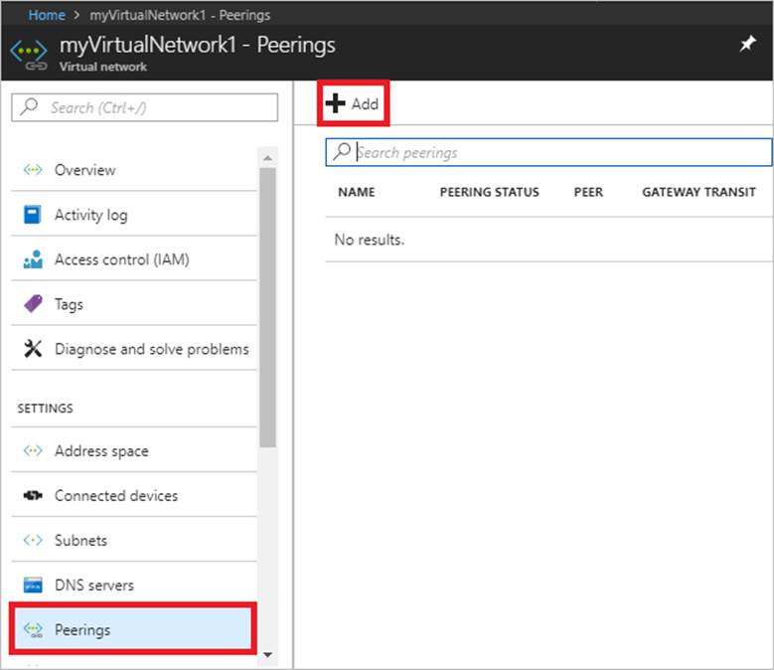Sort by the PEERING STATUS column header
Viewport: 774px width, 670px height.
point(489,192)
